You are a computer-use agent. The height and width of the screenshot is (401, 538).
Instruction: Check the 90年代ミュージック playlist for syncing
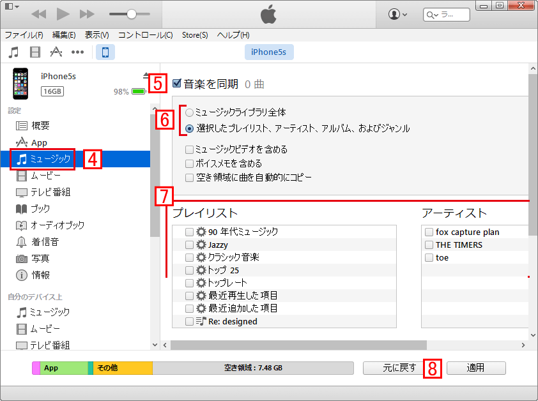[x=189, y=232]
